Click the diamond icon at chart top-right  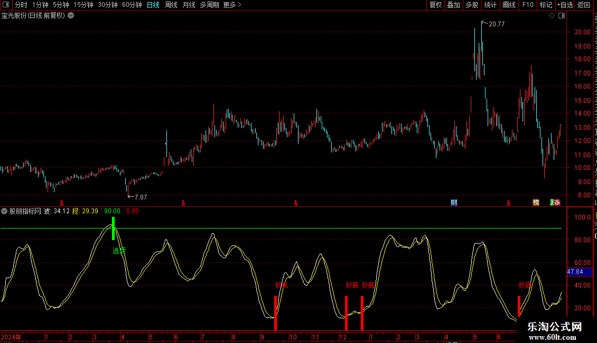552,16
